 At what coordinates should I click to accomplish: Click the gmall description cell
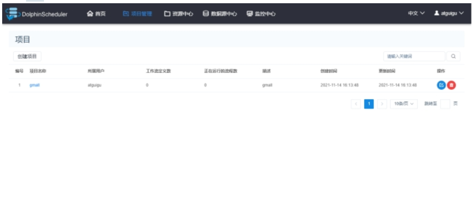(267, 85)
